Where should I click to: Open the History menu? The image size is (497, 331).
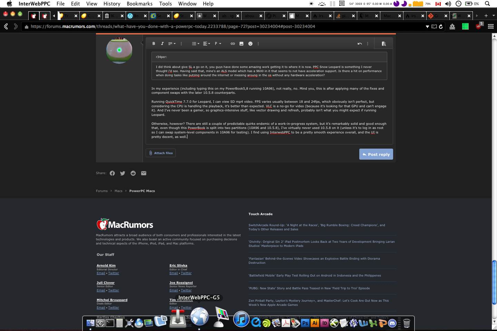pos(112,4)
